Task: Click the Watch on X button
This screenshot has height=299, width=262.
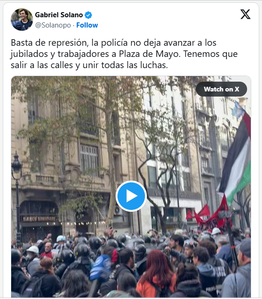Action: [x=221, y=89]
